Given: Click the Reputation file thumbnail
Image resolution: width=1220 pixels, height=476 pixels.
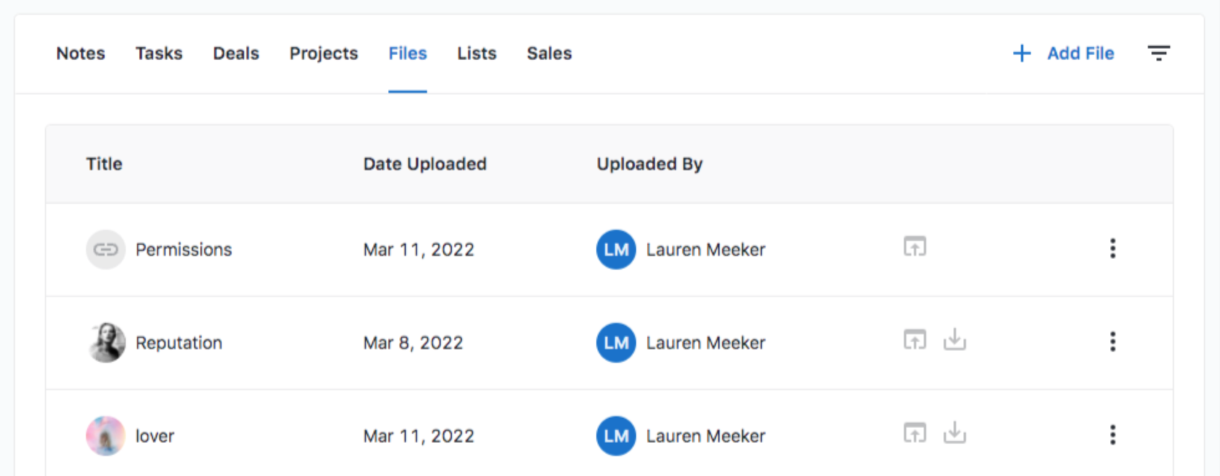Looking at the screenshot, I should (x=106, y=342).
